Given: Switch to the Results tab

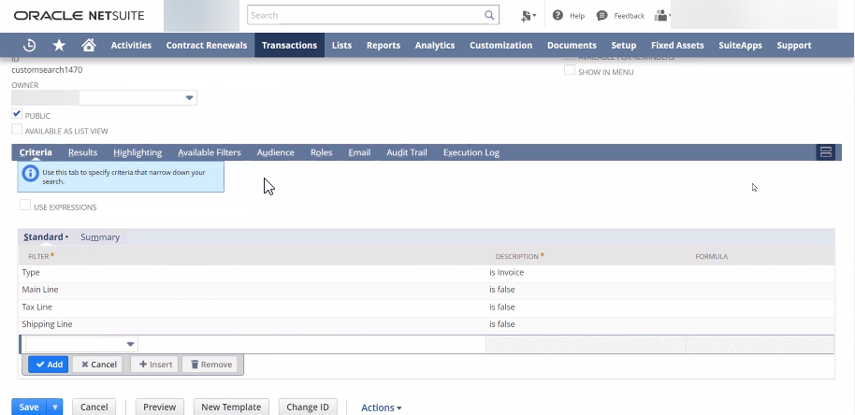Looking at the screenshot, I should tap(82, 152).
